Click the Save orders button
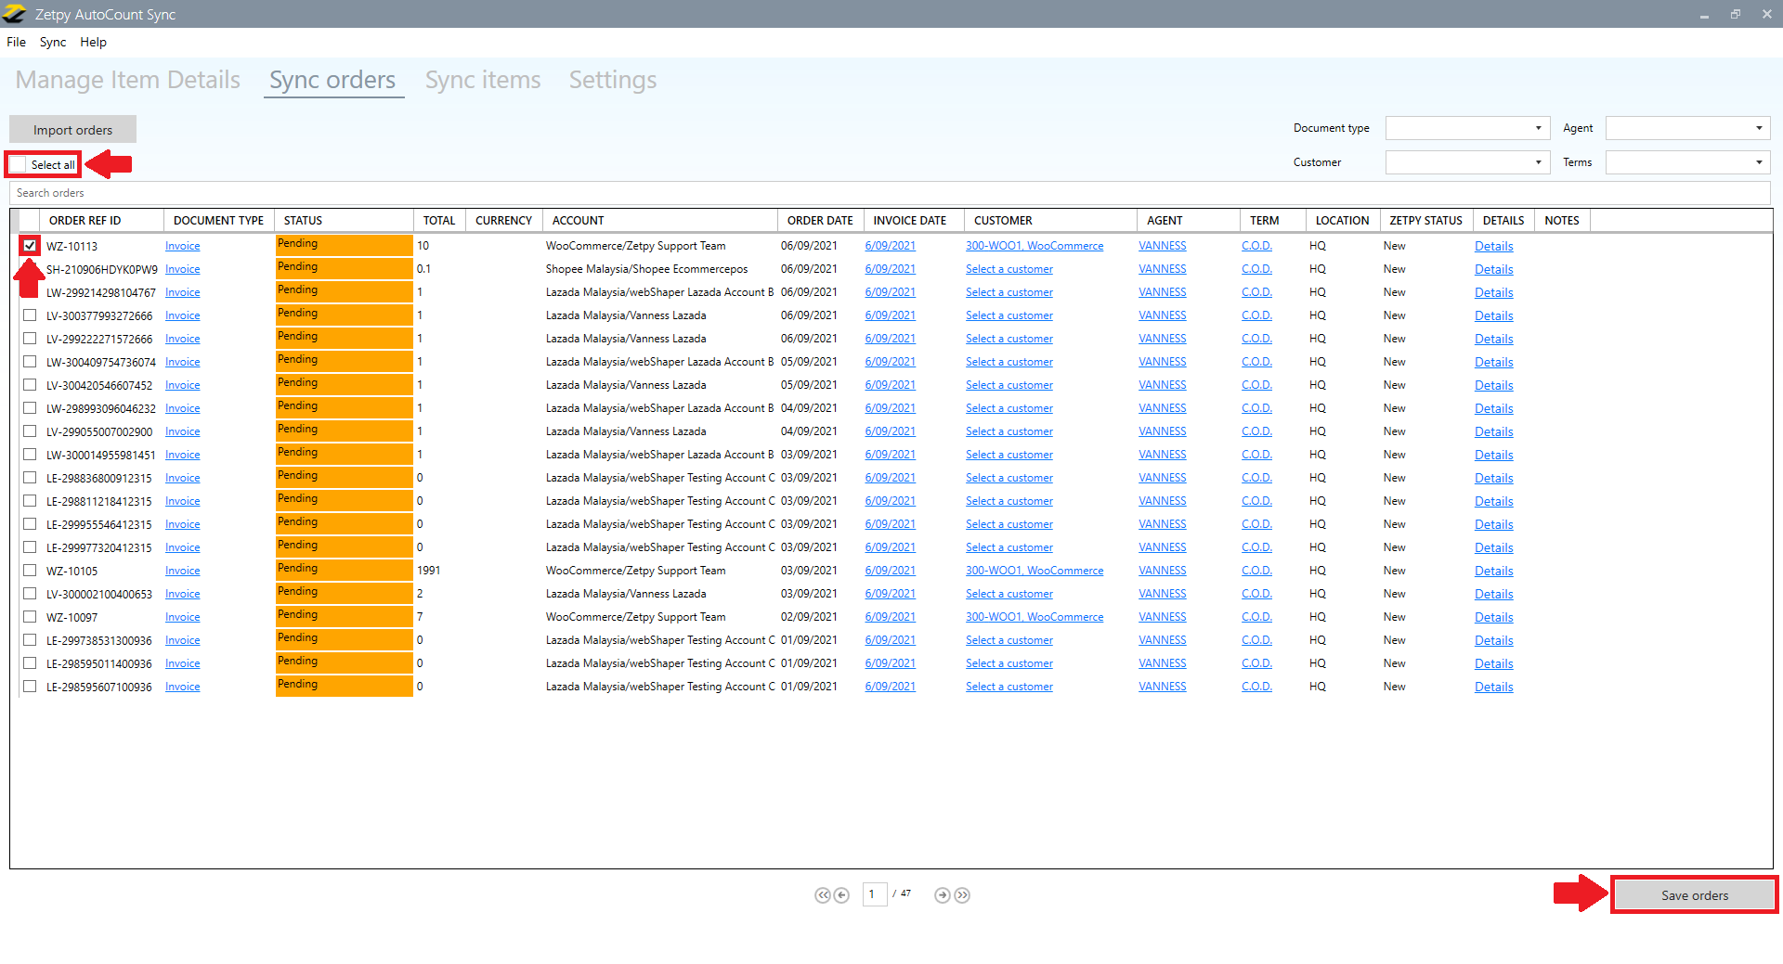Screen dimensions: 1783x964 pos(1694,895)
